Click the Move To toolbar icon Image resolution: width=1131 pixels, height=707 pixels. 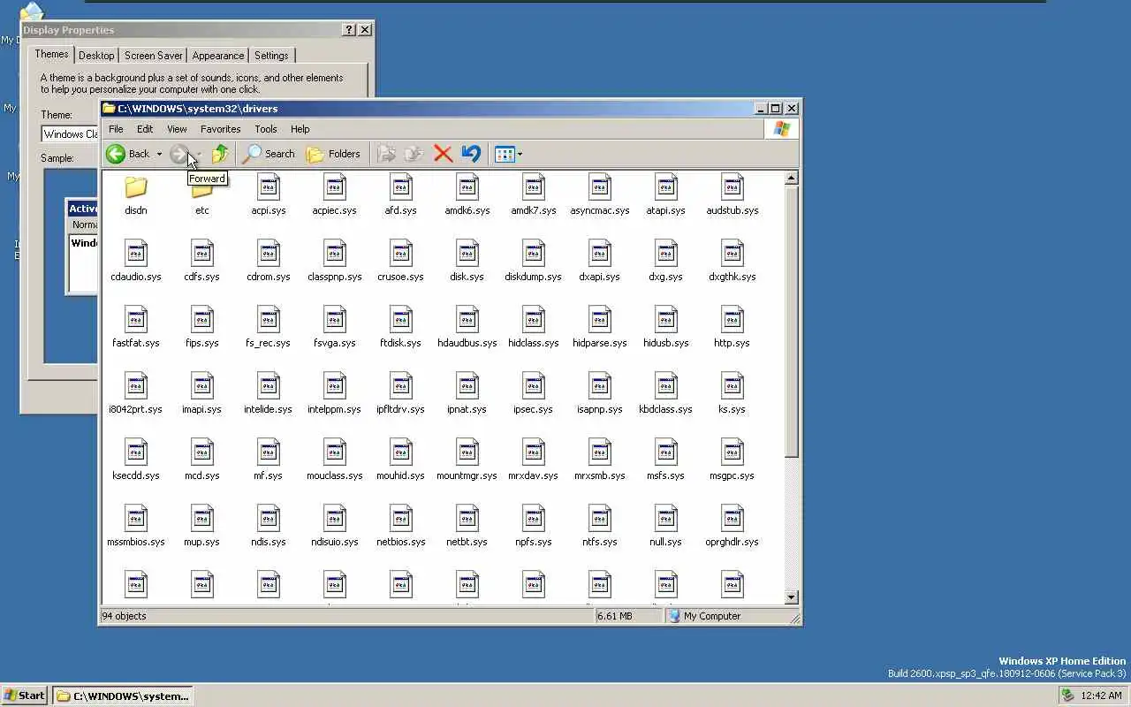[386, 154]
